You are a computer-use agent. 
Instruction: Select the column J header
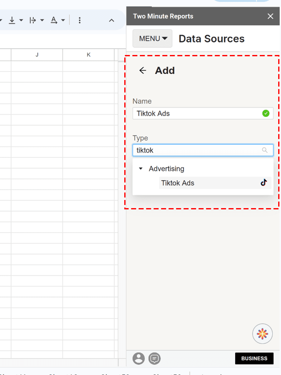click(x=37, y=55)
